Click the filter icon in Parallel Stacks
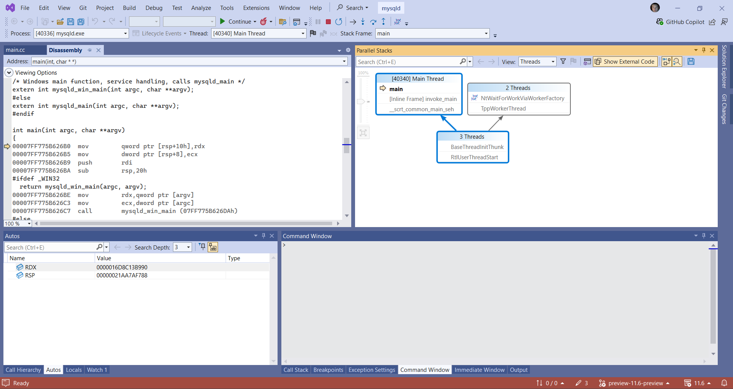Screen dimensions: 733x389 563,62
